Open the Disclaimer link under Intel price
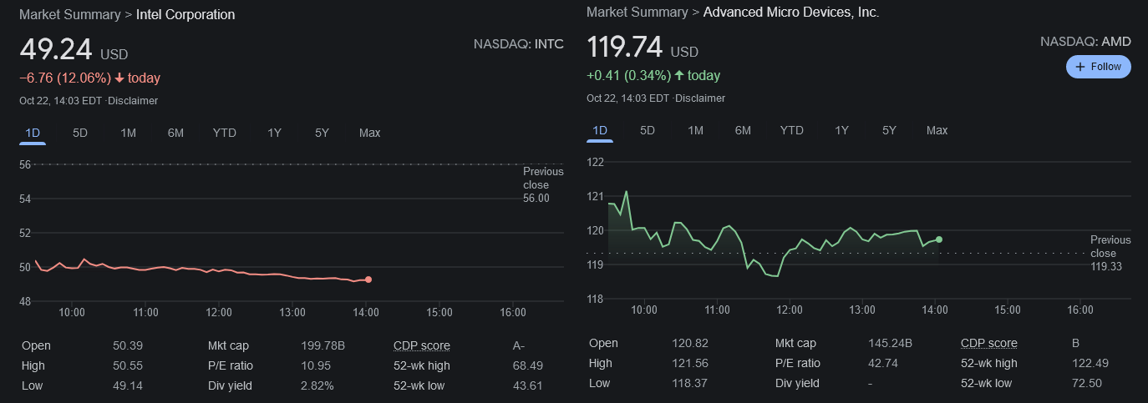This screenshot has width=1148, height=403. [x=133, y=101]
